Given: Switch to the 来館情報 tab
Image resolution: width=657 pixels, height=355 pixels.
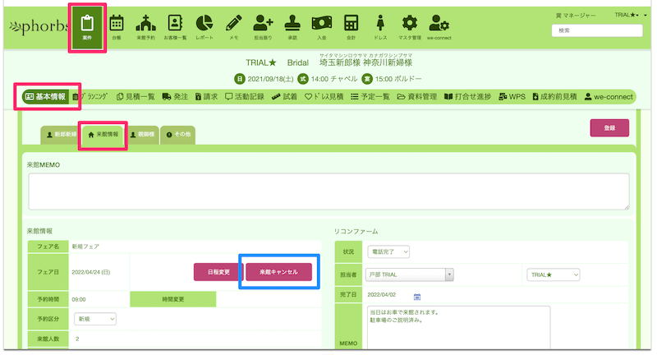Looking at the screenshot, I should 103,135.
